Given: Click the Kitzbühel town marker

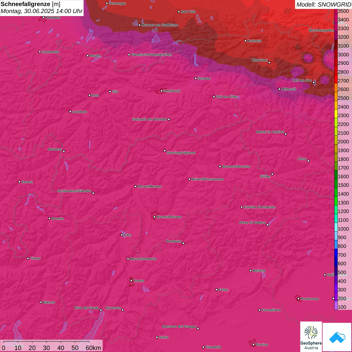Looking at the screenshot, I should (x=269, y=63).
